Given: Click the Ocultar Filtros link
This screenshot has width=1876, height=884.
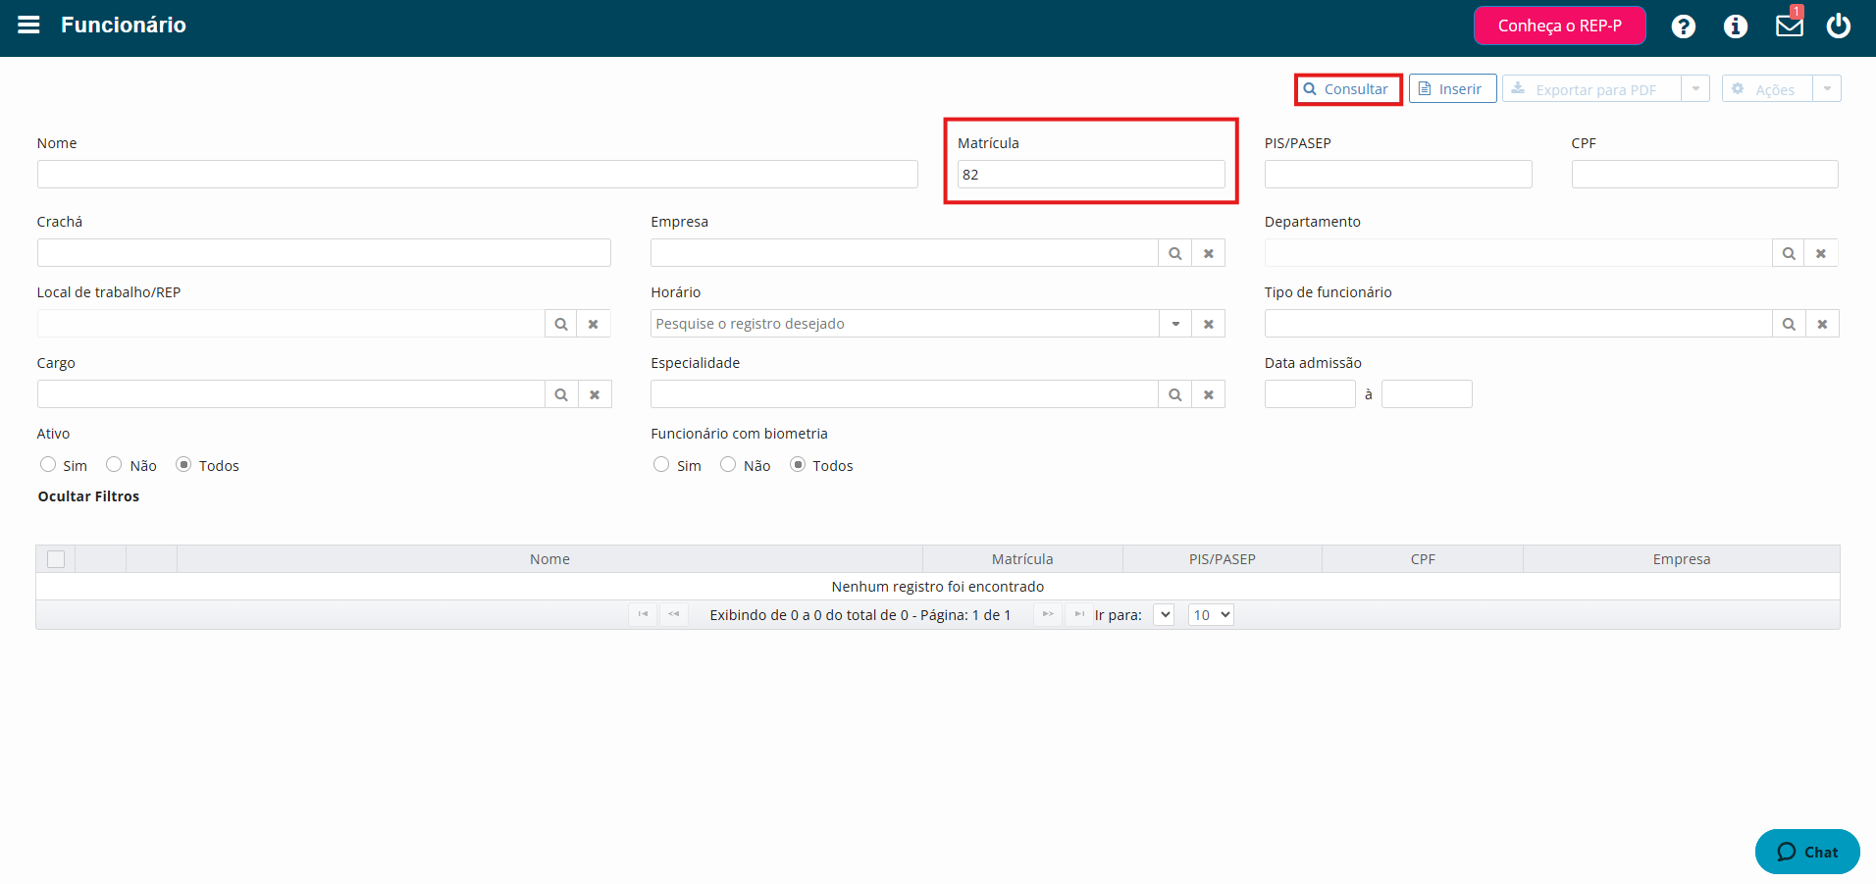Looking at the screenshot, I should (88, 496).
